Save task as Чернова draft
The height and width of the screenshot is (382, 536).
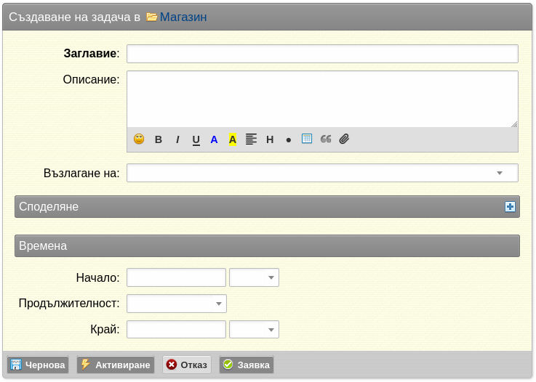click(x=38, y=365)
